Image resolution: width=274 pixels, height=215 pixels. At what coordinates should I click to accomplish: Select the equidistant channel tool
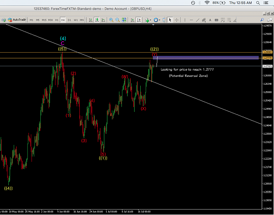tap(204, 20)
